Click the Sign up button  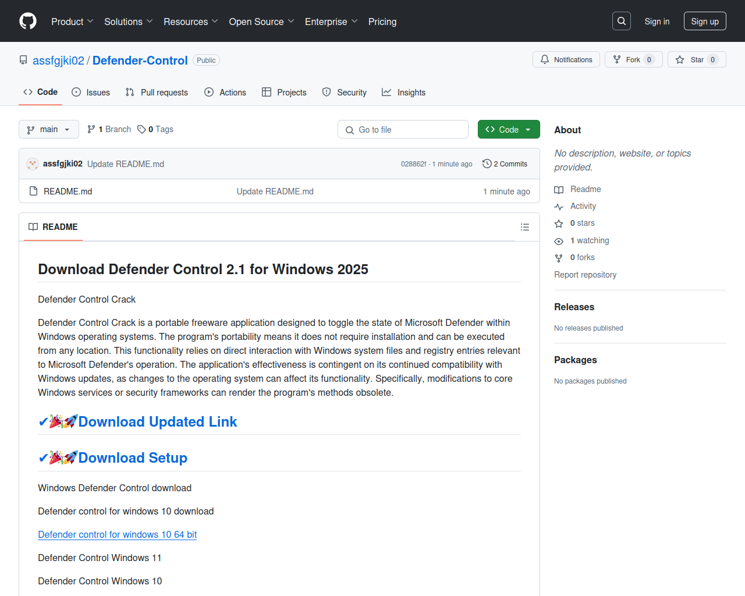[x=705, y=21]
